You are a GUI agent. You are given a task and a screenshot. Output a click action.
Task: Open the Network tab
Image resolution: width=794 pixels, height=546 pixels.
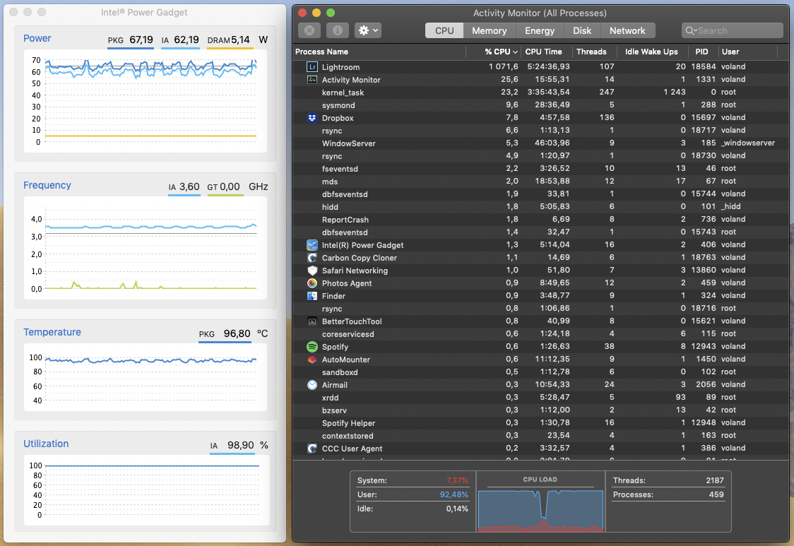pos(627,30)
